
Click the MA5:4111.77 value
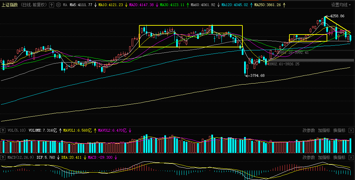[81, 5]
